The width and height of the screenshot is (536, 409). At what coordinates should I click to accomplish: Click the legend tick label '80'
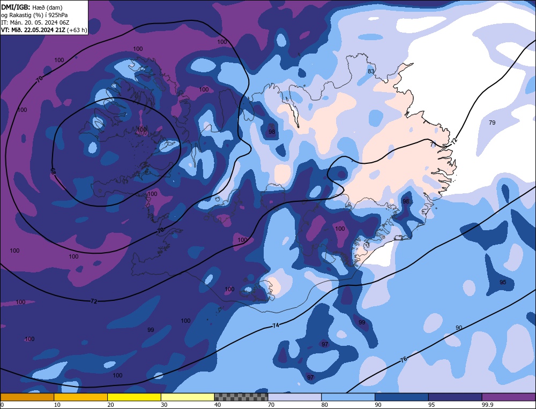pyautogui.click(x=324, y=405)
